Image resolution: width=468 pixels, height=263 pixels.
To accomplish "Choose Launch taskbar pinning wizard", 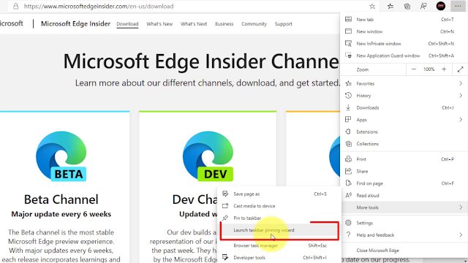I will click(x=279, y=230).
